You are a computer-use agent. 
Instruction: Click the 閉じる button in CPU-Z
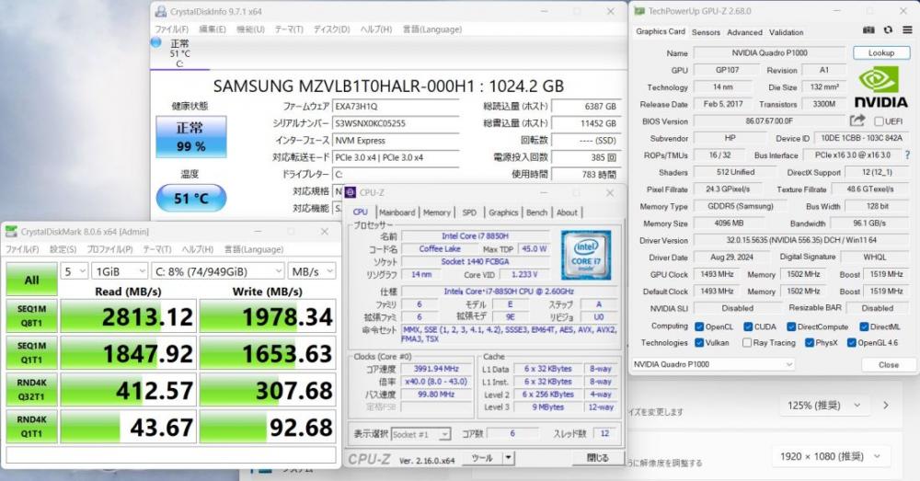click(x=597, y=457)
